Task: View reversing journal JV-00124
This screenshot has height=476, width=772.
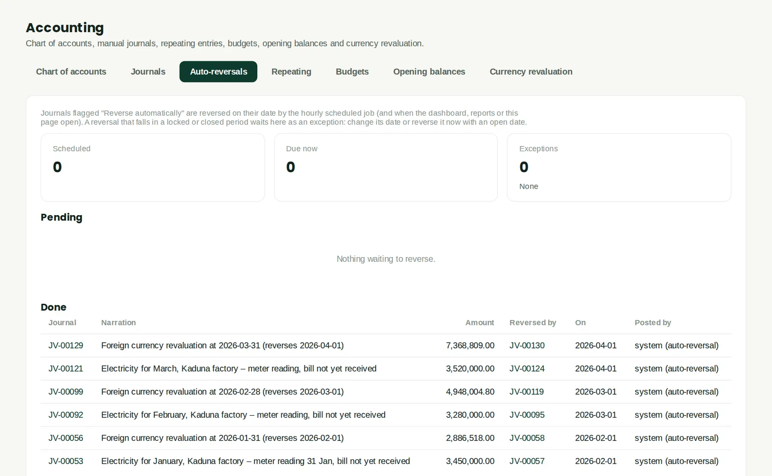Action: 527,369
